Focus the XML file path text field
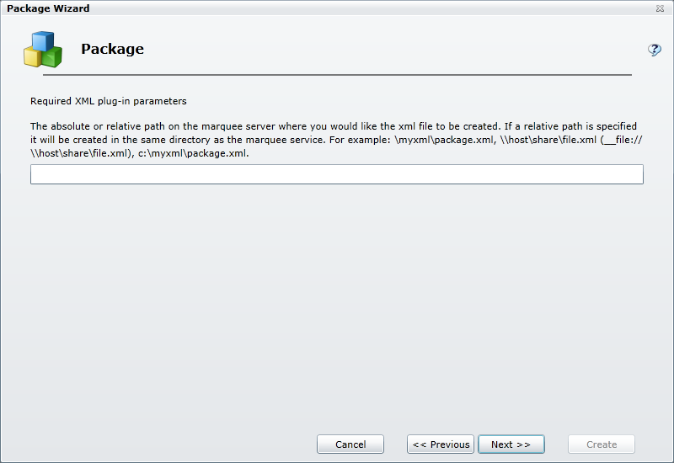This screenshot has height=463, width=674. (336, 174)
